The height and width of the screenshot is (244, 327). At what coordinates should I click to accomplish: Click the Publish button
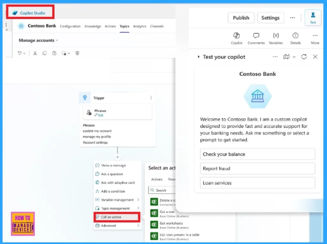point(241,18)
